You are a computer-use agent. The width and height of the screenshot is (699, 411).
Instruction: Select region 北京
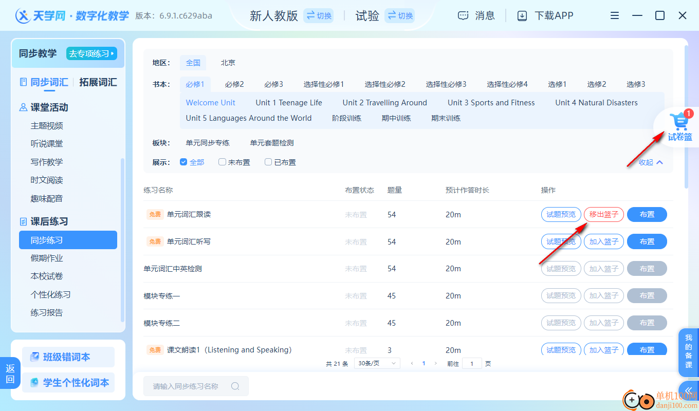pyautogui.click(x=228, y=63)
